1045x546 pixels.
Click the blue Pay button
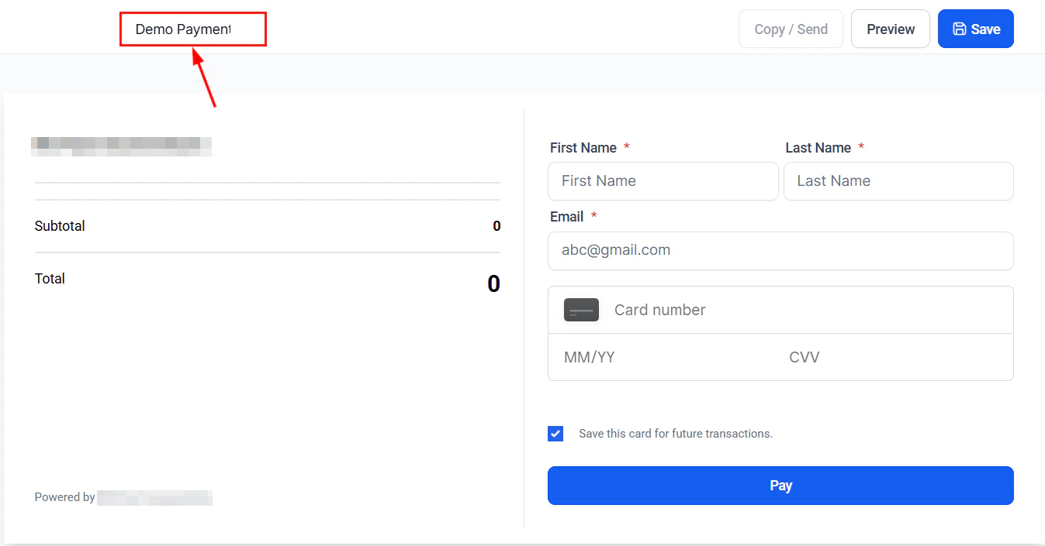[x=780, y=485]
